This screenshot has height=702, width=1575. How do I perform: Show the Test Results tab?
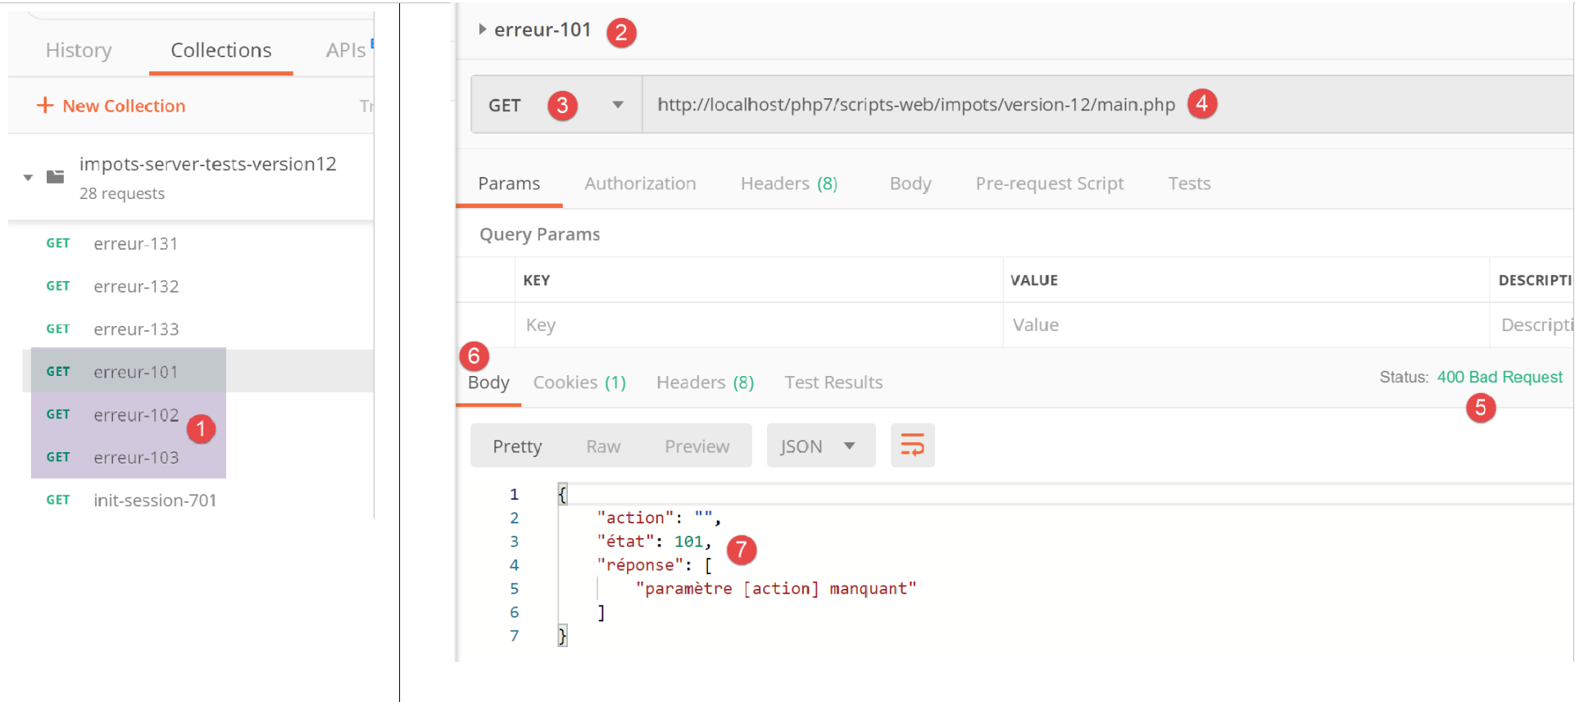pyautogui.click(x=833, y=383)
